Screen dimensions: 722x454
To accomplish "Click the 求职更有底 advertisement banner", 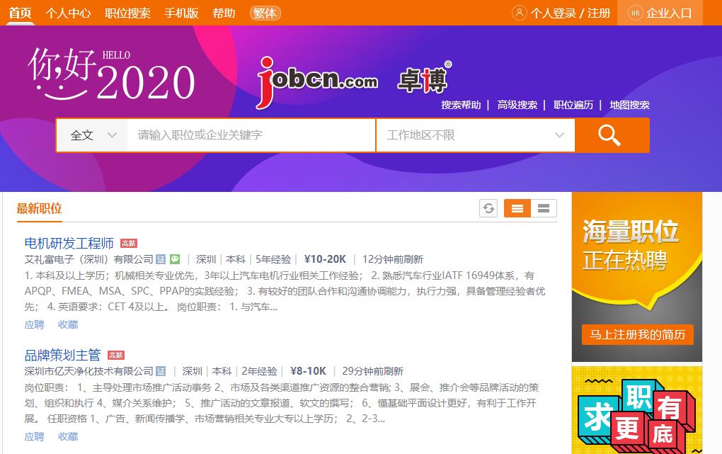I will [x=637, y=410].
